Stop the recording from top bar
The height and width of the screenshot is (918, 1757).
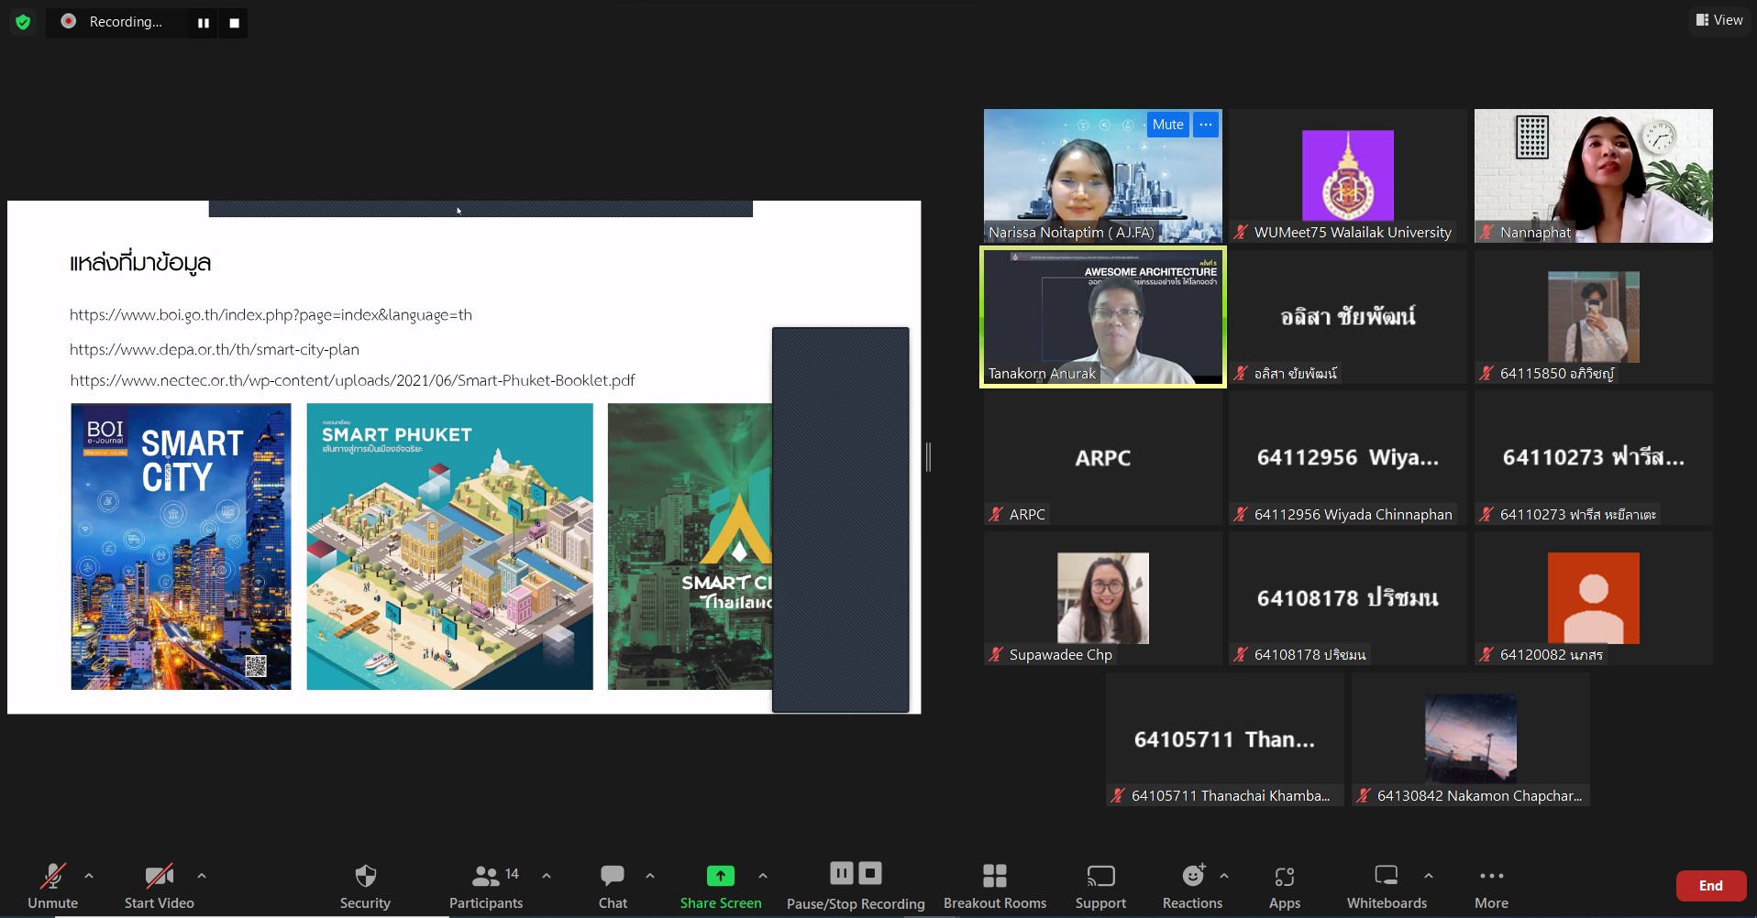click(235, 23)
